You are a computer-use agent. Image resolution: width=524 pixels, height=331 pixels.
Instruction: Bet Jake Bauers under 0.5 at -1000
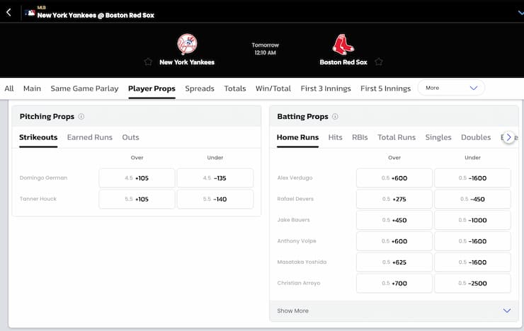[x=472, y=220]
